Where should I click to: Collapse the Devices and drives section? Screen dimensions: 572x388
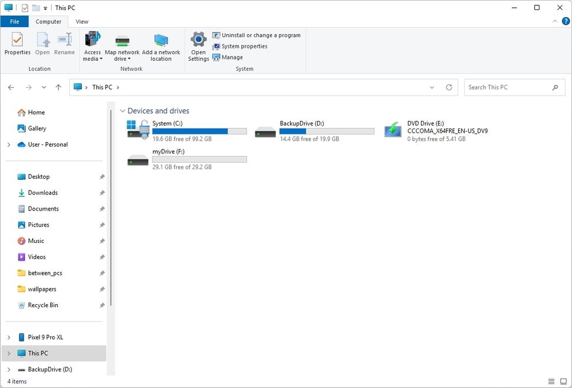coord(123,110)
